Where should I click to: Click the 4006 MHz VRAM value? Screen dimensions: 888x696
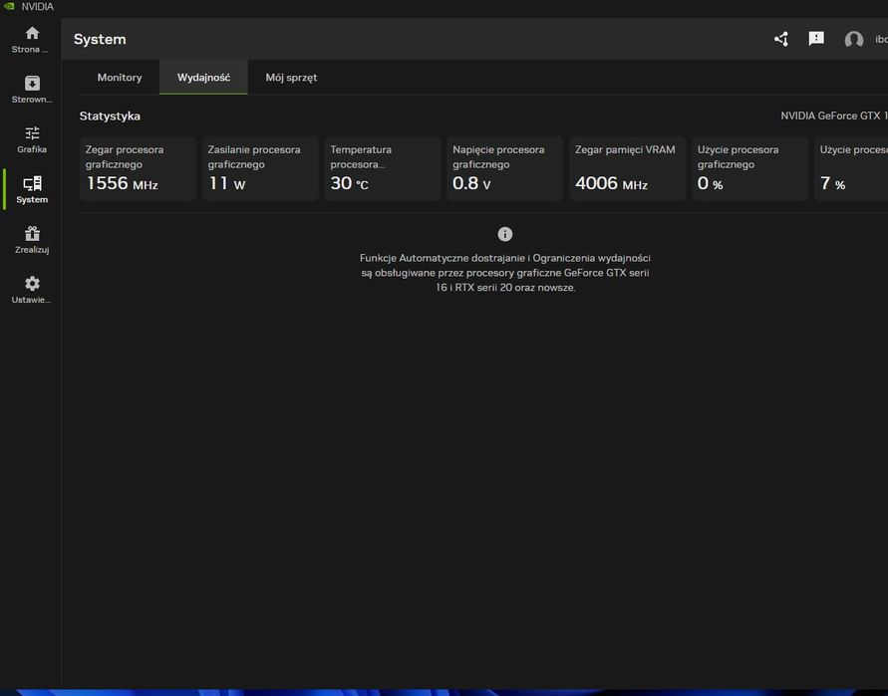611,183
